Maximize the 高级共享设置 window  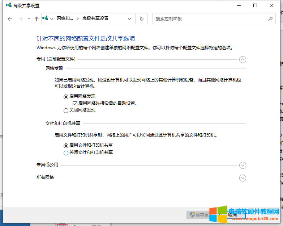click(x=255, y=5)
